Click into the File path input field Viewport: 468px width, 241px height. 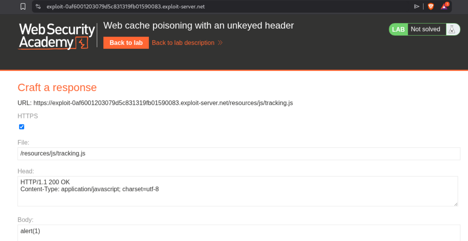[x=239, y=154]
